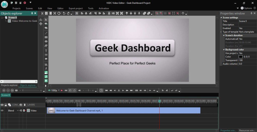The image size is (257, 132).
Task: Open the Export project menu
Action: point(76,8)
